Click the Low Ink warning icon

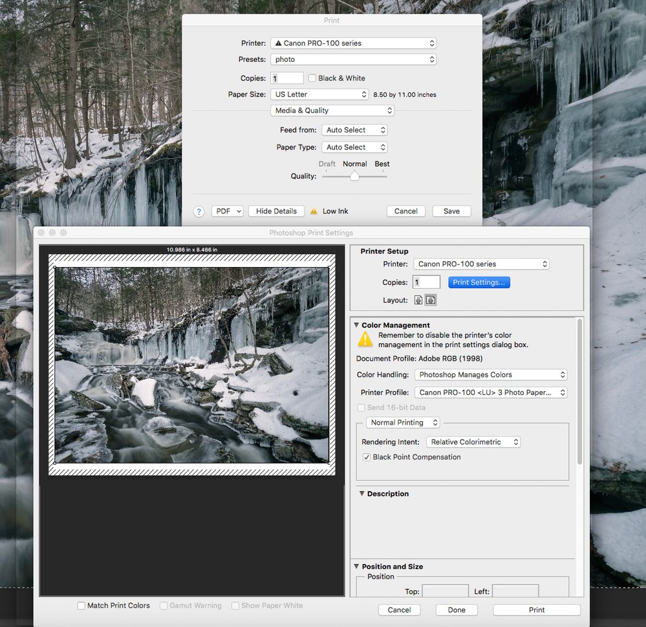[x=314, y=211]
